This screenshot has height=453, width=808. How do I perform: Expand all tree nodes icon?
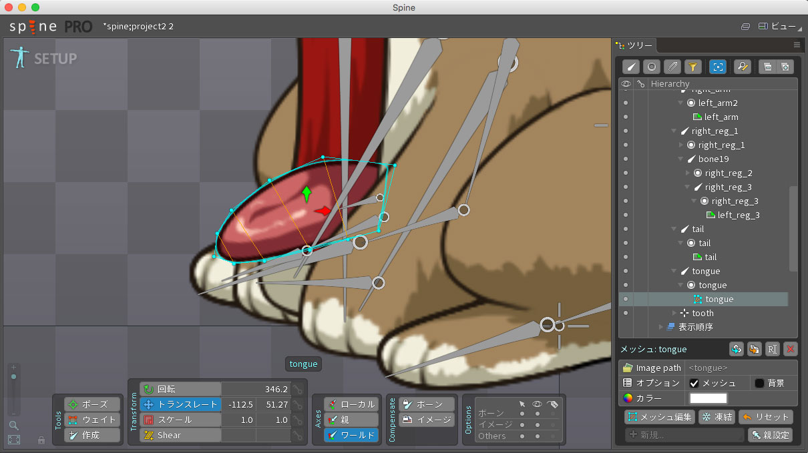(x=785, y=67)
